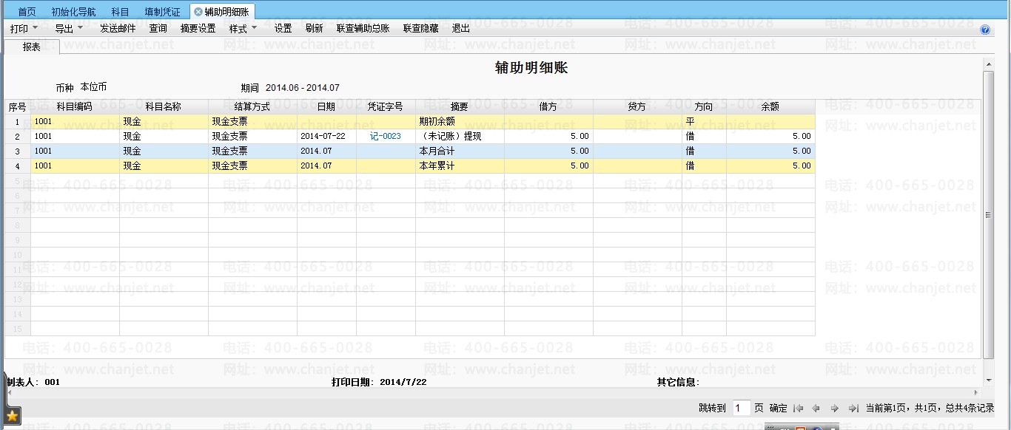Click the vertical scrollbar down arrow

tap(988, 380)
